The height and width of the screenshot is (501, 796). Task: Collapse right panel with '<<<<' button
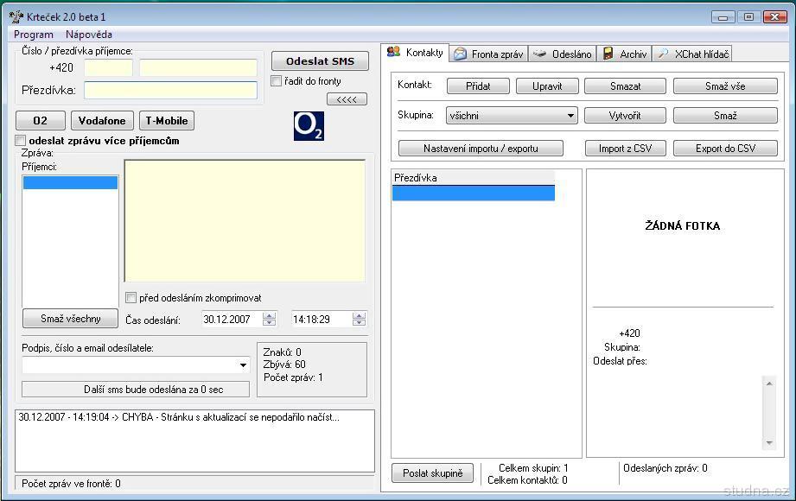click(347, 99)
